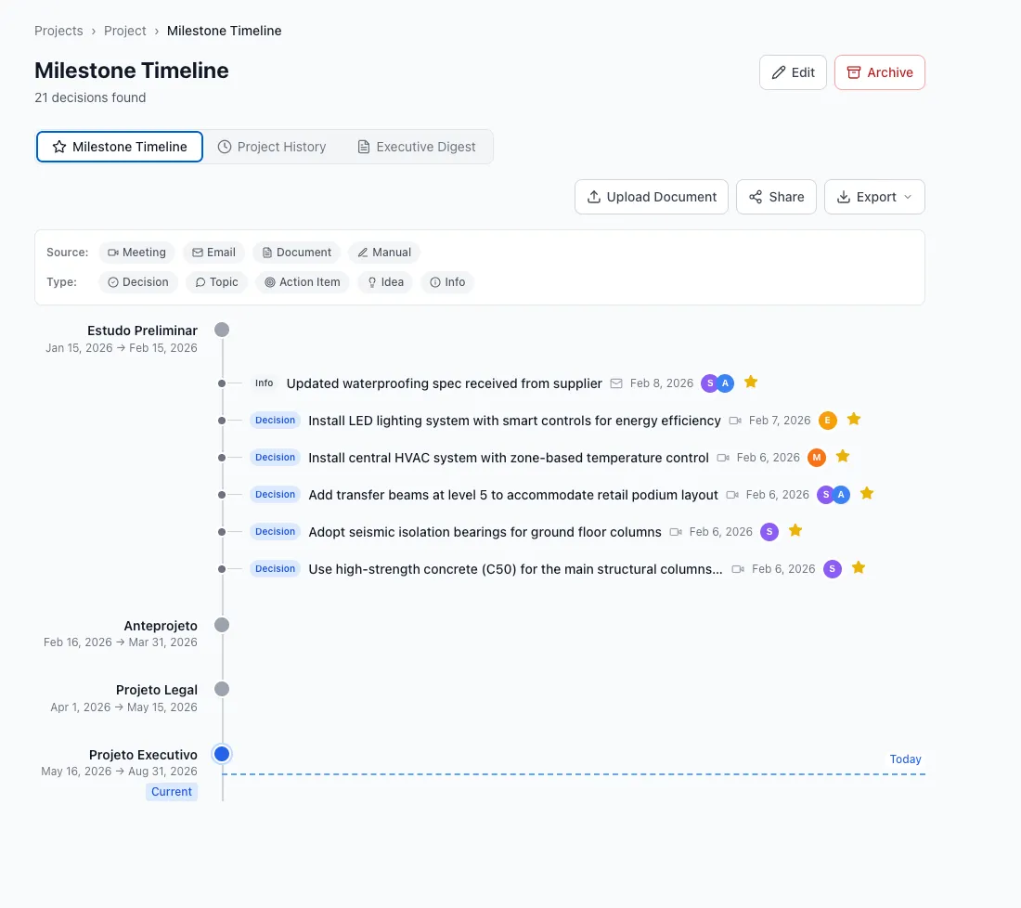
Task: Toggle the Document source filter
Action: (296, 253)
